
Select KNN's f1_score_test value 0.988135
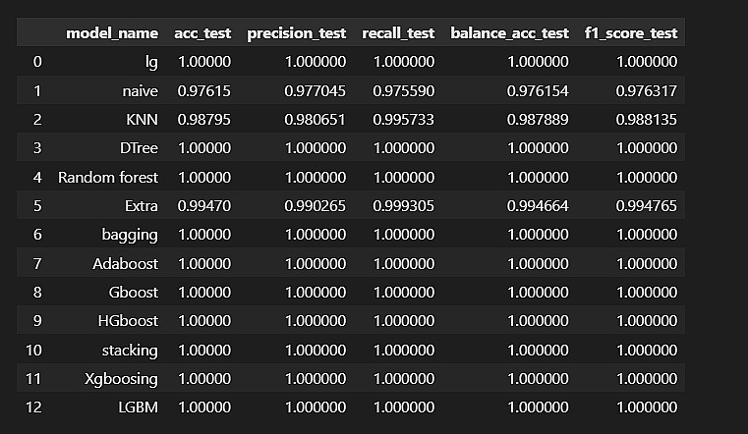pyautogui.click(x=647, y=120)
